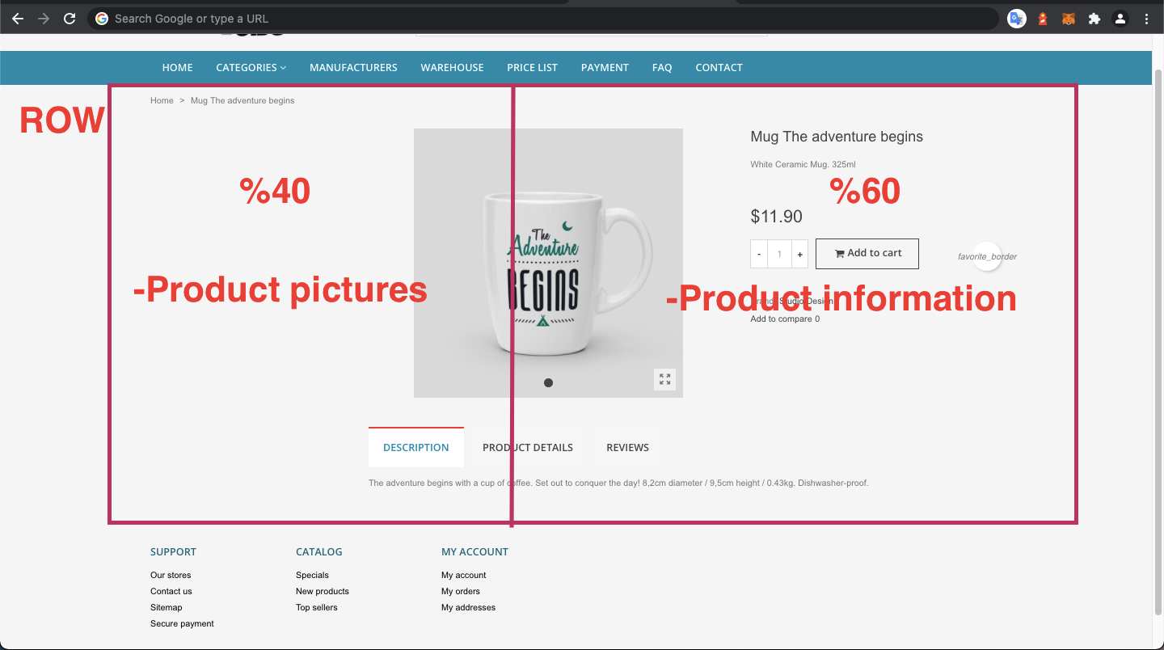This screenshot has width=1164, height=650.
Task: Decrease quantity with the minus button
Action: pyautogui.click(x=759, y=254)
